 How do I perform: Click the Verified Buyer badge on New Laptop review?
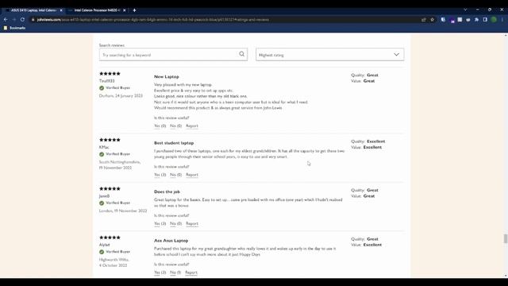pyautogui.click(x=114, y=88)
